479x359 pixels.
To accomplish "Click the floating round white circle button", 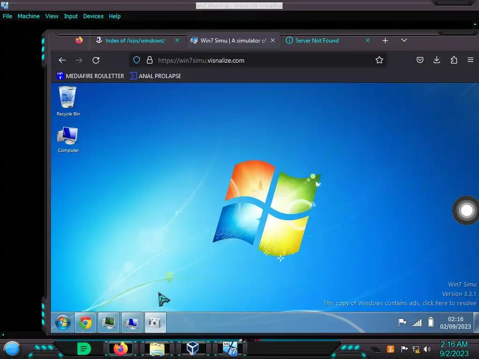I will pos(466,210).
